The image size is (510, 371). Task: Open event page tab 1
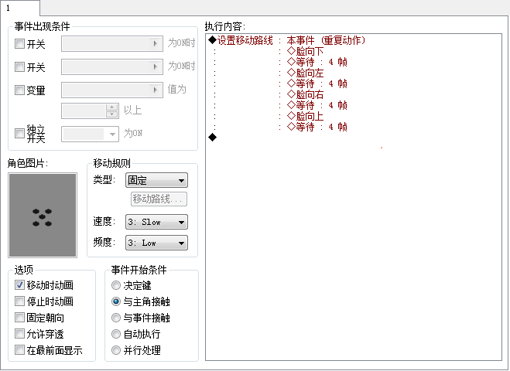[x=20, y=8]
